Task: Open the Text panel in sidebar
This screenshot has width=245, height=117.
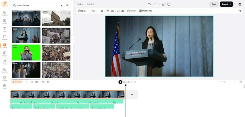Action: pyautogui.click(x=5, y=29)
